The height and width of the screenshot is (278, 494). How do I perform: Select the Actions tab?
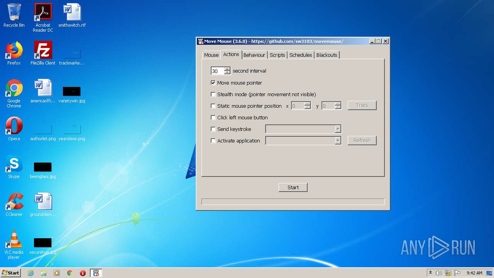pyautogui.click(x=231, y=54)
